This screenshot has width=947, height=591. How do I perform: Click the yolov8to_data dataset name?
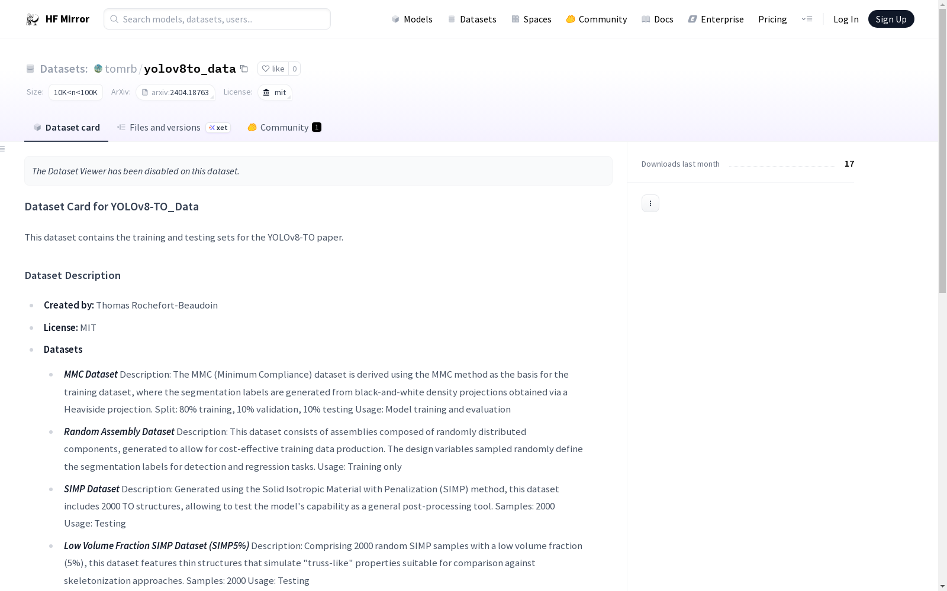[190, 69]
